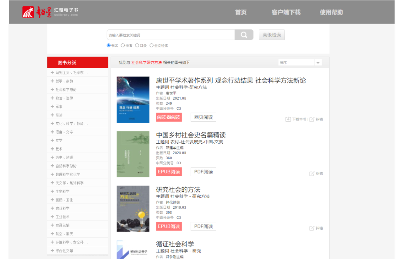Click the 纠错 edit icon for 中国乡村社会史名篇精读

(311, 173)
